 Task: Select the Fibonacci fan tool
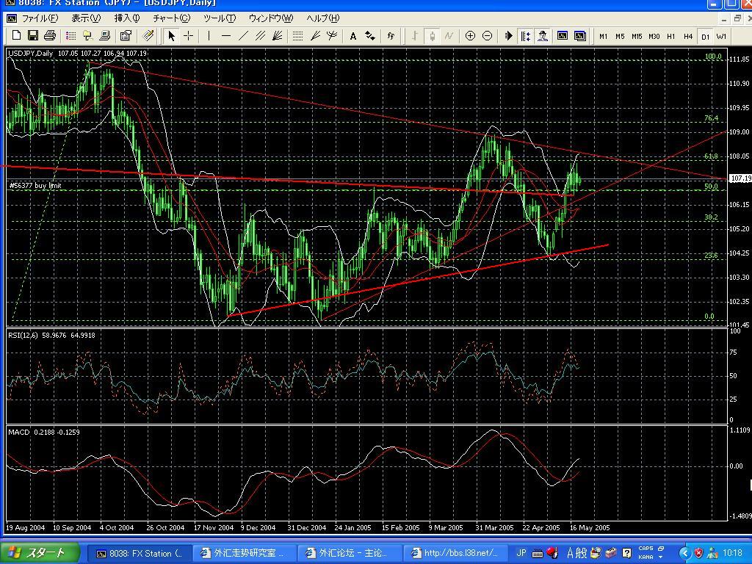point(278,35)
